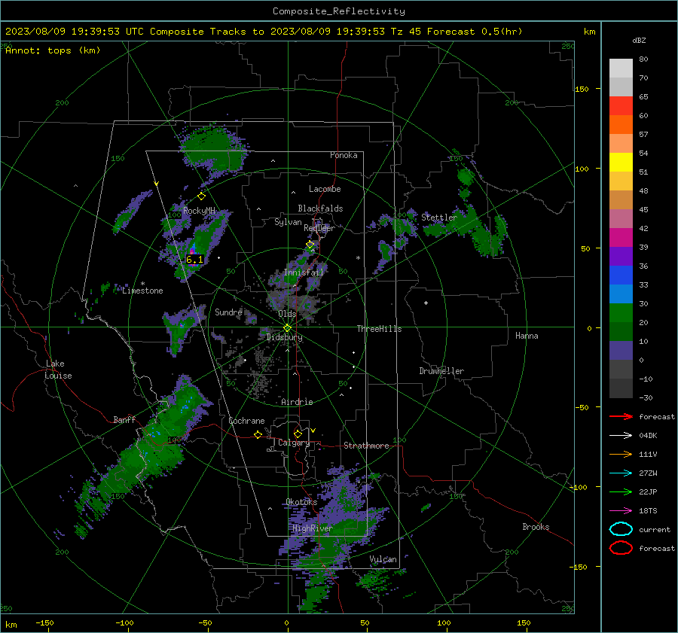The width and height of the screenshot is (678, 633).
Task: Click the yellow diamond marker below RedDeer
Action: tap(310, 245)
